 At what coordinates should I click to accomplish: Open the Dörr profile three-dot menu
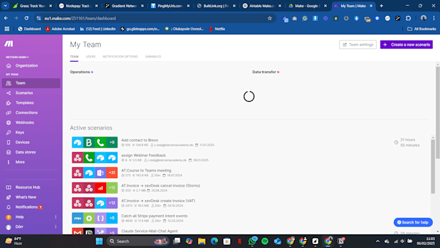pyautogui.click(x=56, y=227)
